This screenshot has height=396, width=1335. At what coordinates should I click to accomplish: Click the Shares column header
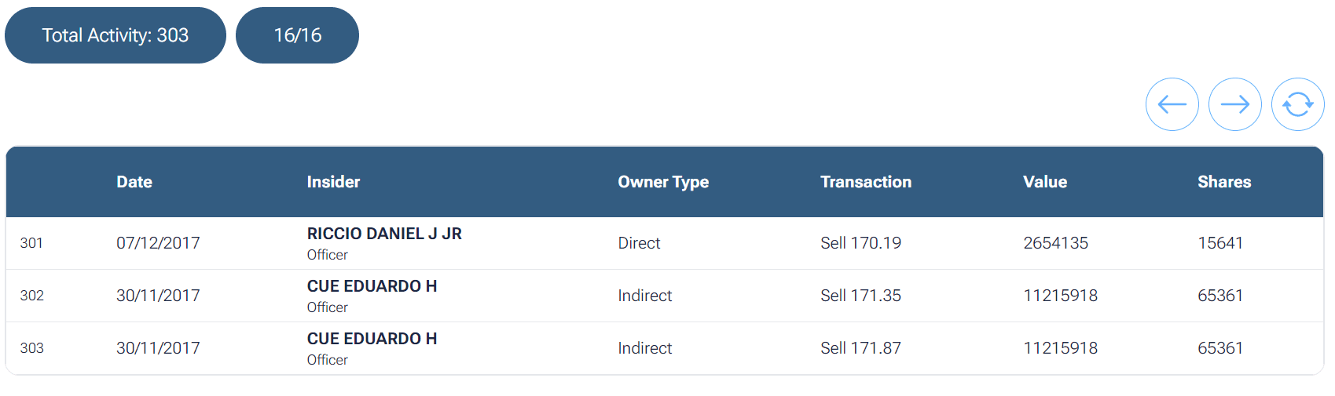[x=1224, y=182]
